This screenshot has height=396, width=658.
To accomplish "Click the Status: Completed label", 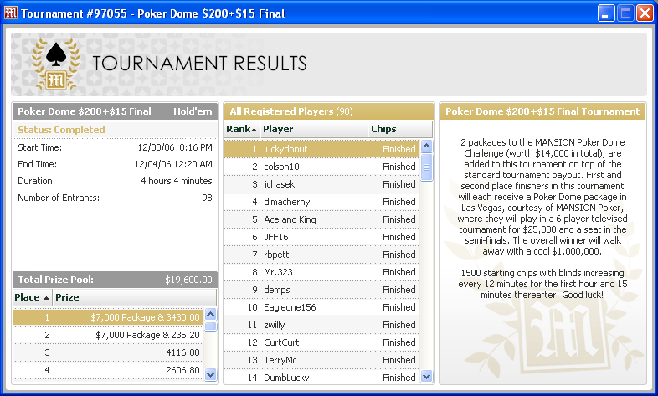I will [61, 130].
